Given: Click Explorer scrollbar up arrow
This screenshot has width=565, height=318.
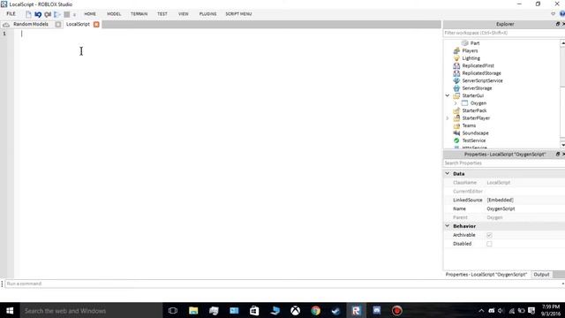Looking at the screenshot, I should coord(563,43).
